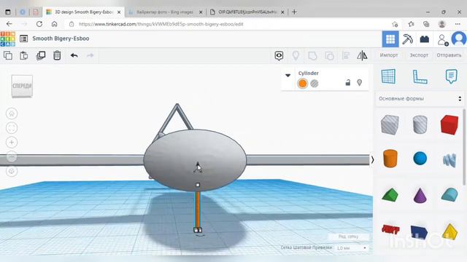Click the Notes tool lightbulb icon in the toolbar
The image size is (467, 262).
[296, 55]
